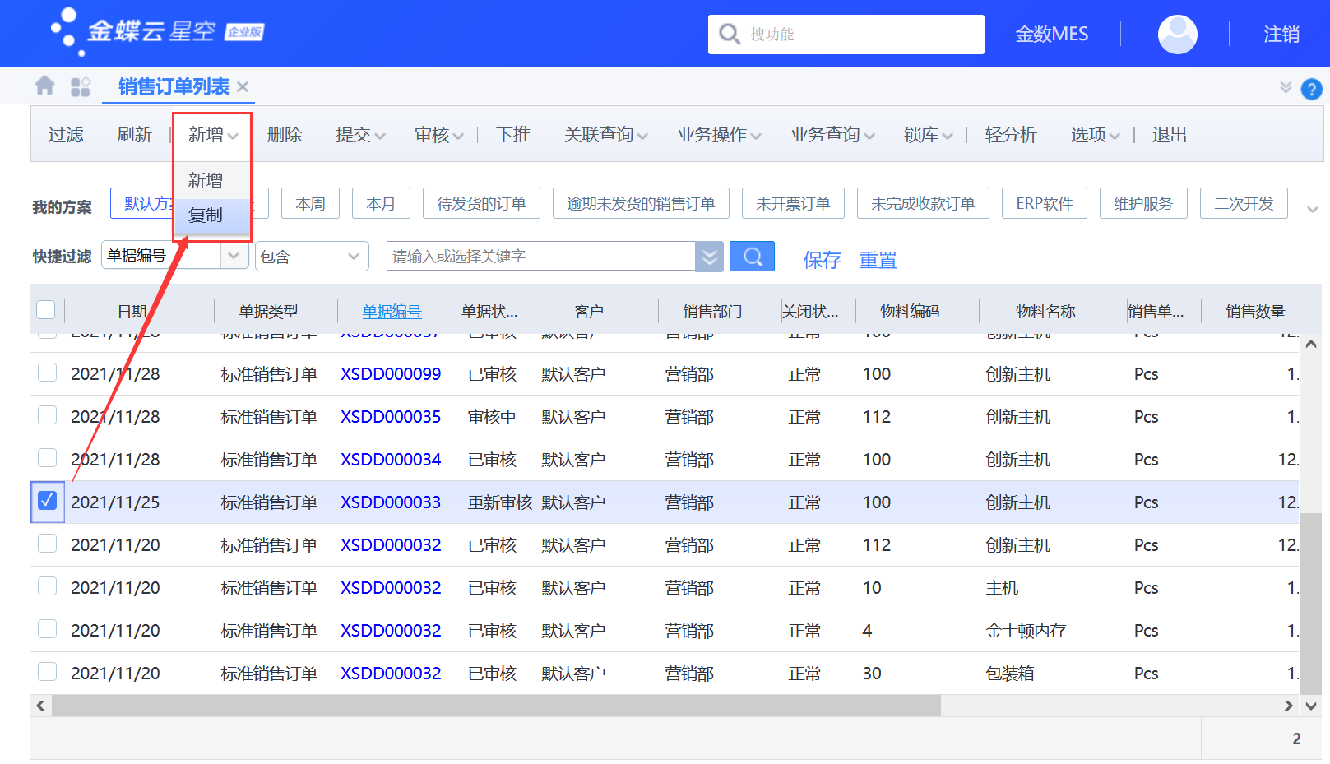Uncheck the checkbox for order XSDD000033

48,500
